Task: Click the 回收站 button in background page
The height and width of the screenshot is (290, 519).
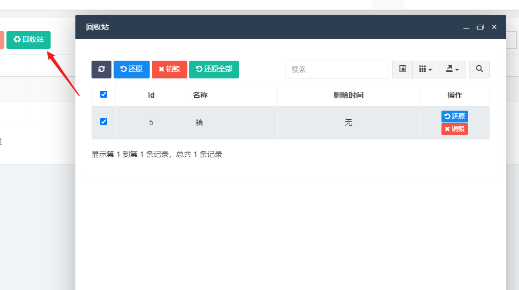Action: tap(29, 40)
